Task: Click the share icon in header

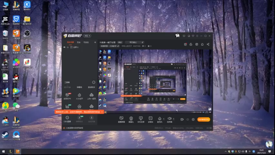Action: coord(208,44)
